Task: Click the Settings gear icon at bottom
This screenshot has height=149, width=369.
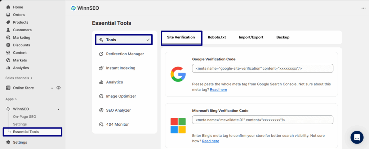Action: tap(8, 143)
